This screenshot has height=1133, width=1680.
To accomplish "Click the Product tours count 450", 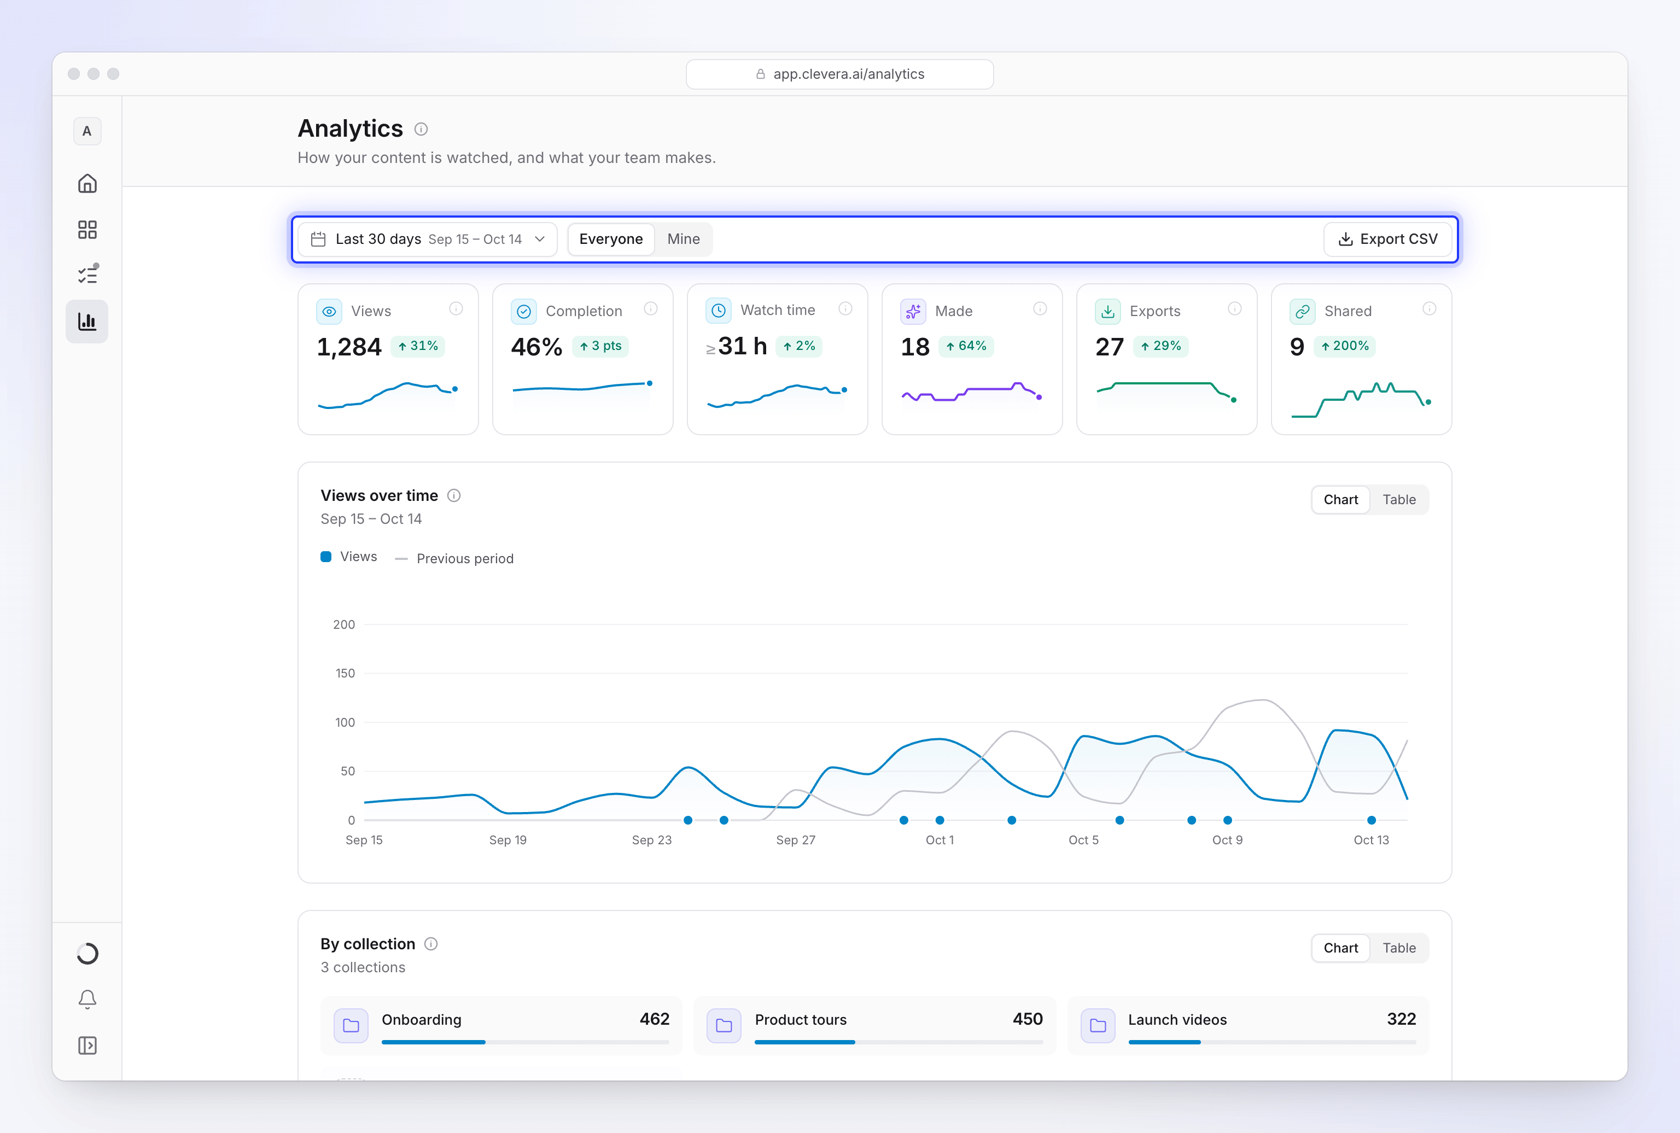I will click(x=1028, y=1019).
